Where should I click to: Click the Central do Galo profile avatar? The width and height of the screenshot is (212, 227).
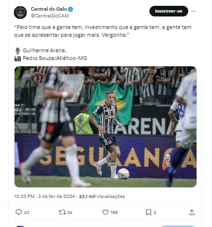20,13
